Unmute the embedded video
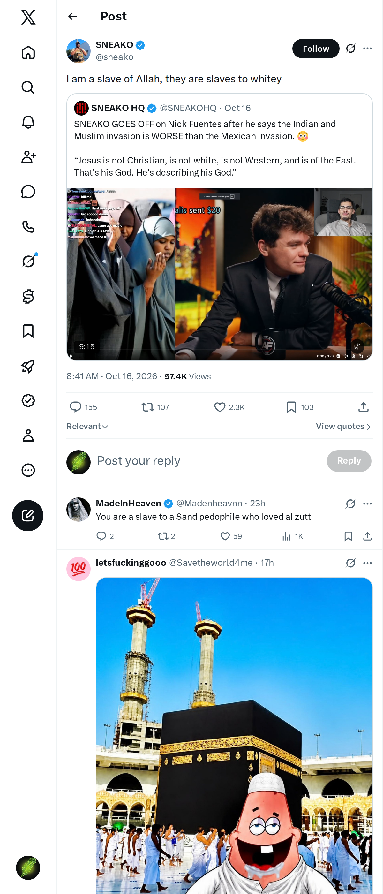The height and width of the screenshot is (894, 383). tap(357, 346)
